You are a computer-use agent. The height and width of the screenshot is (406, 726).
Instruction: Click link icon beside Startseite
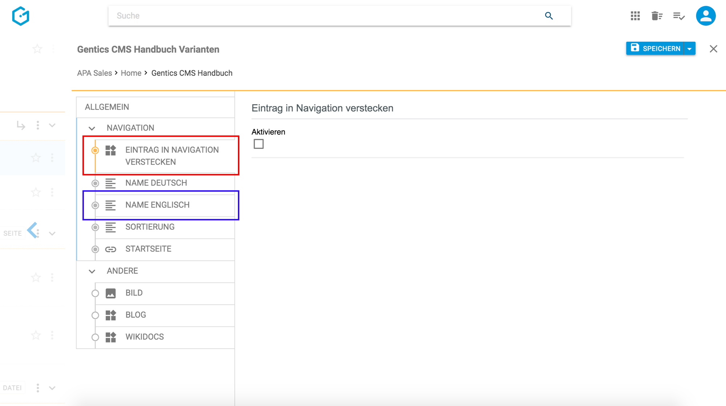coord(111,249)
